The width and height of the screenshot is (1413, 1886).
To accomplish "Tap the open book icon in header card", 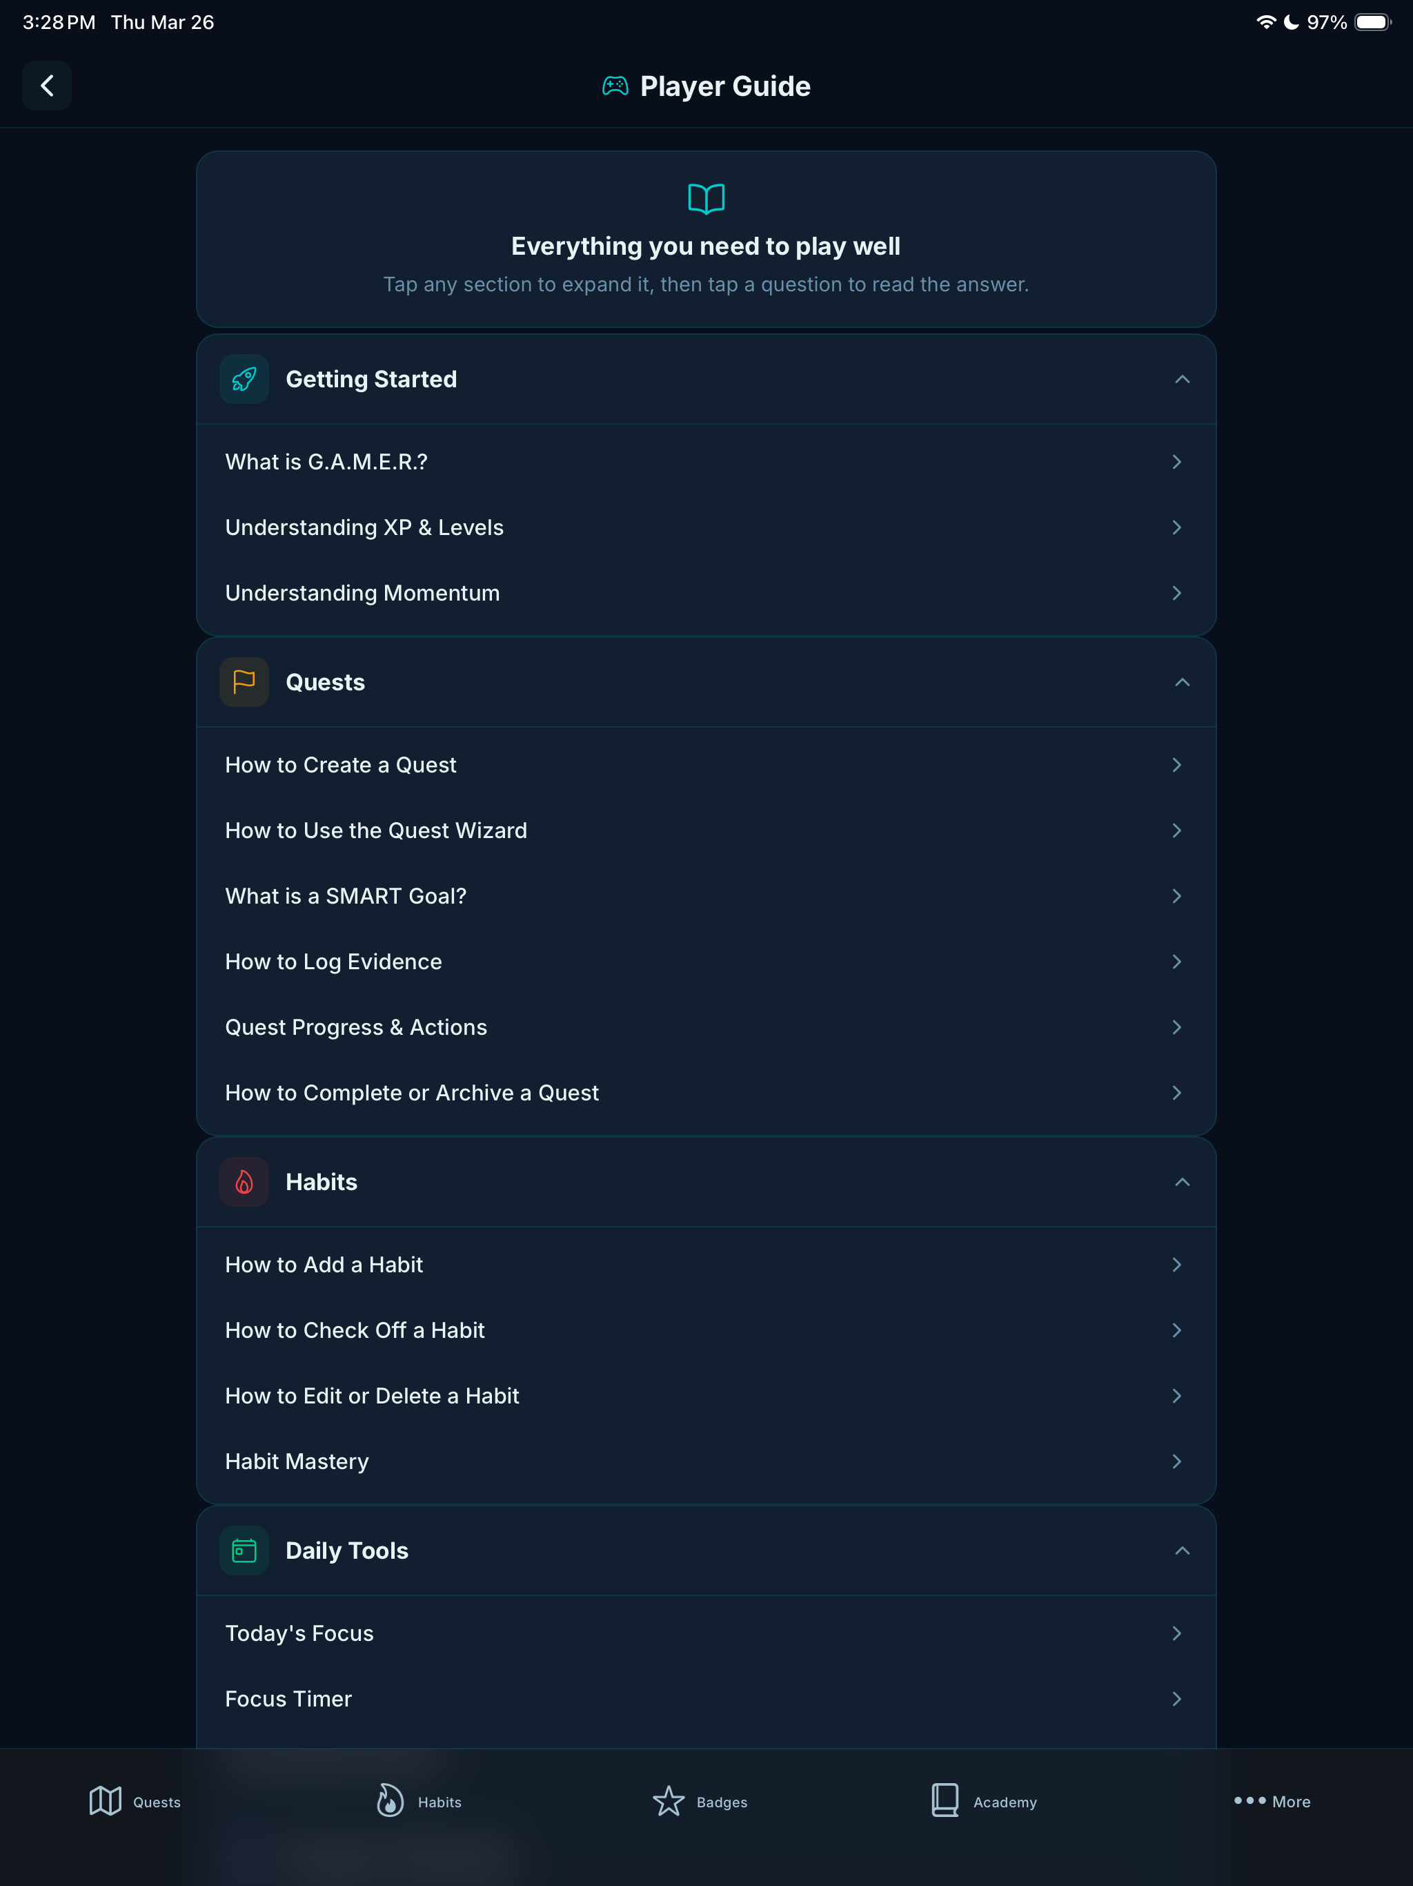I will coord(706,199).
